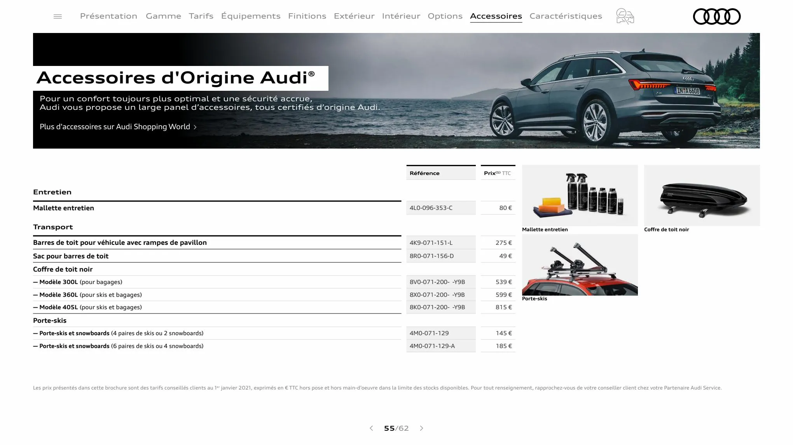The image size is (793, 445).
Task: Open the Extérieur tab
Action: (354, 16)
